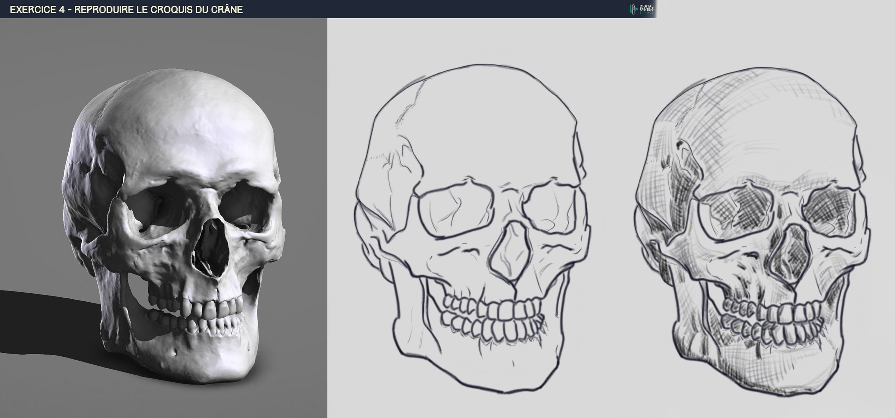This screenshot has width=895, height=418.
Task: Click the dark navy header bar center
Action: tap(328, 9)
